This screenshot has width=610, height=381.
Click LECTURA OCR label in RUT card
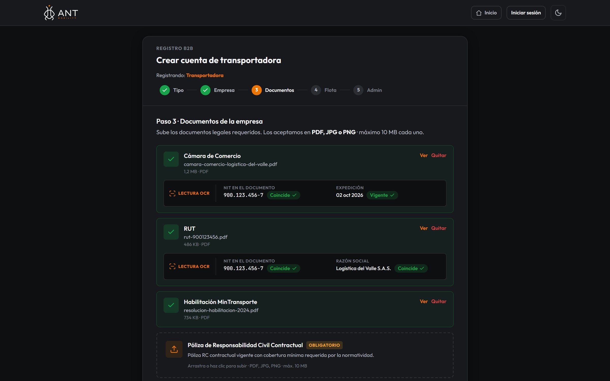[x=194, y=266]
